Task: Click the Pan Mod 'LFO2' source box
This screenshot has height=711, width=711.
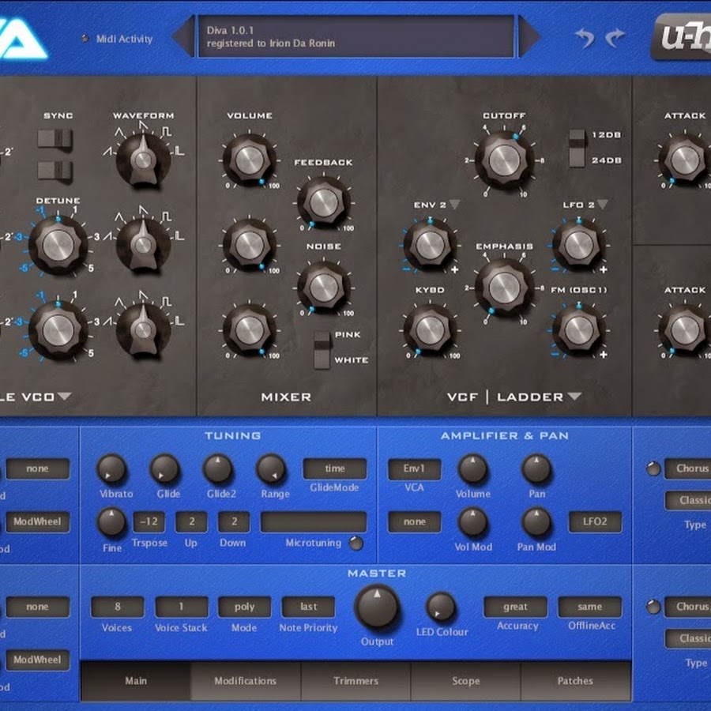Action: coord(595,522)
